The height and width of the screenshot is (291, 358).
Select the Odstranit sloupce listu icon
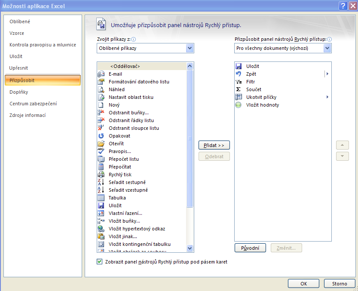[101, 128]
